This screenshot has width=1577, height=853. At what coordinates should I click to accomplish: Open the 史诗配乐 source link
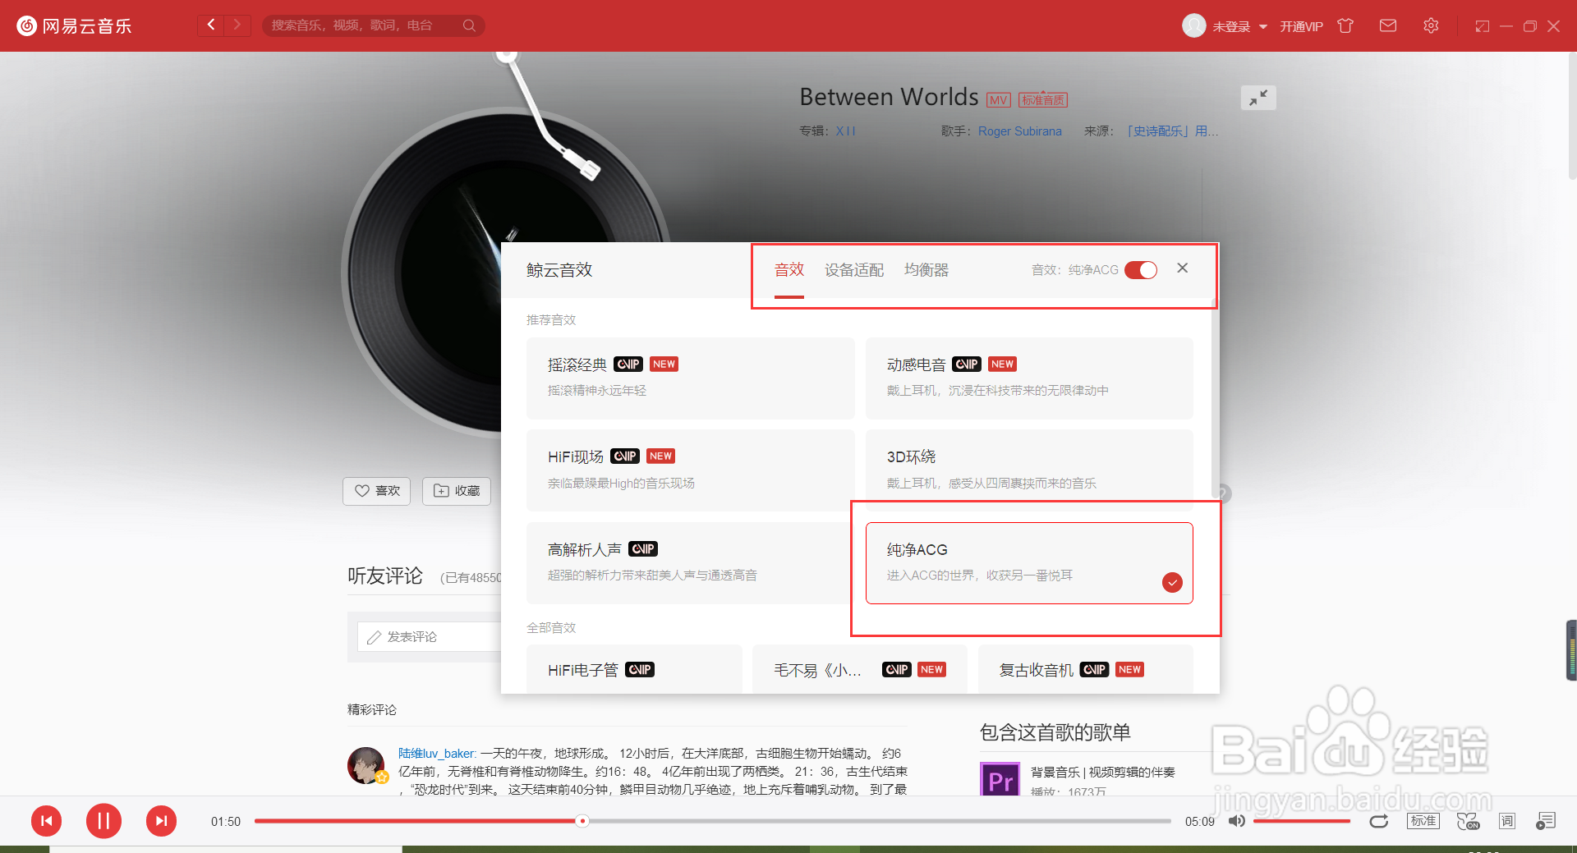[1172, 131]
